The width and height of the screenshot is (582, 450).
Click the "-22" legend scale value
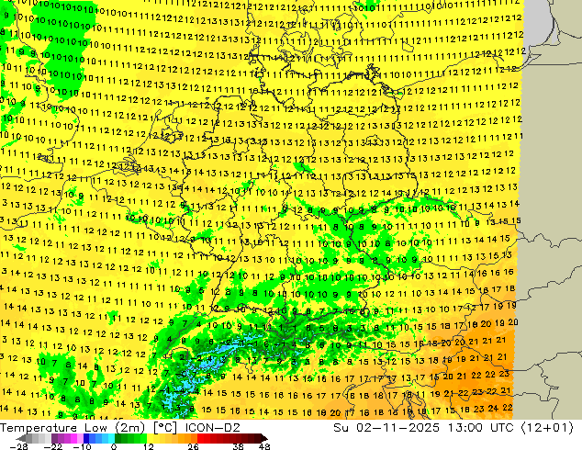(x=53, y=446)
